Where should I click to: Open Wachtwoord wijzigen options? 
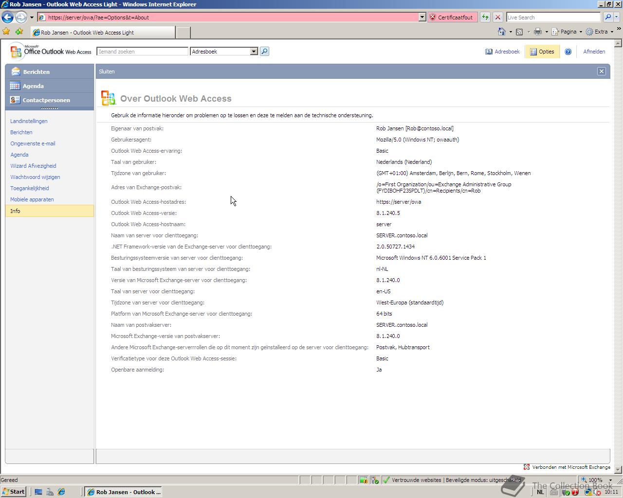click(x=35, y=177)
